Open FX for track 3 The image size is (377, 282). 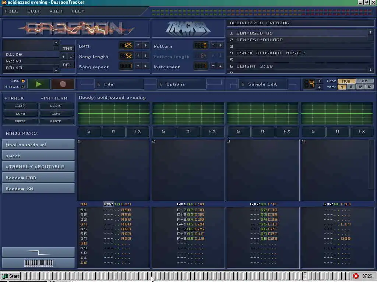pyautogui.click(x=287, y=132)
